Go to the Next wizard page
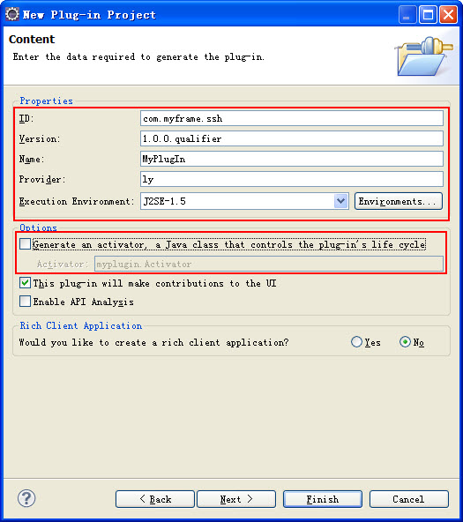 coord(236,499)
